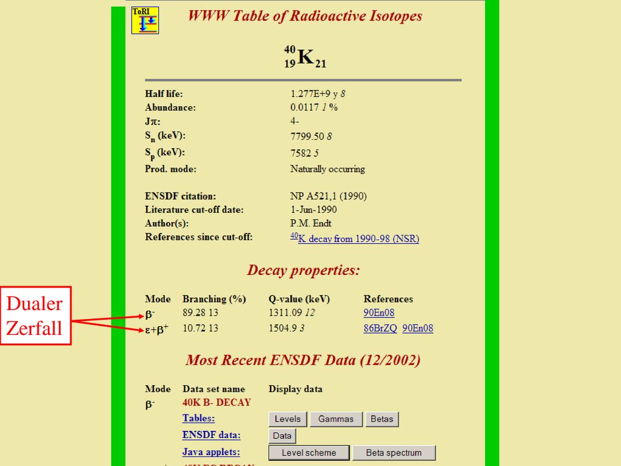Viewport: 621px width, 466px height.
Task: Open the Beta spectrum applet
Action: coord(394,453)
